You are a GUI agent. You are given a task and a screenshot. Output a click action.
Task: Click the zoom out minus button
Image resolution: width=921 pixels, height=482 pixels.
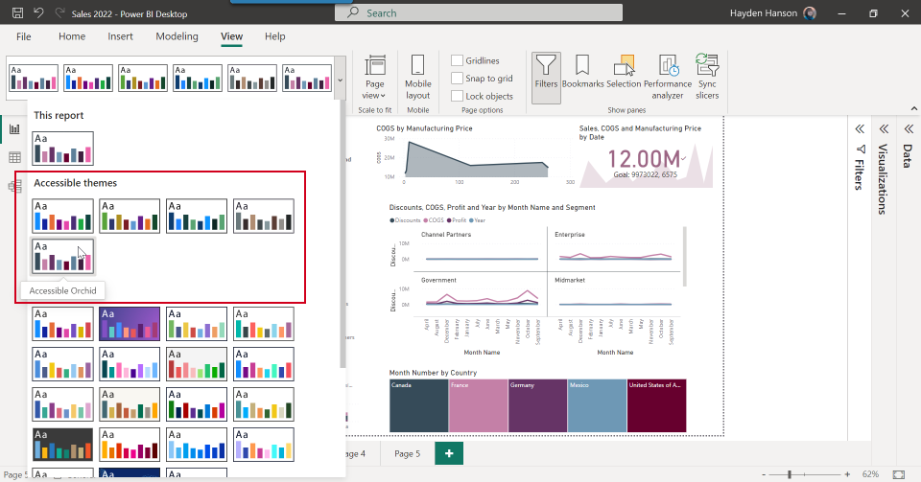(x=764, y=474)
